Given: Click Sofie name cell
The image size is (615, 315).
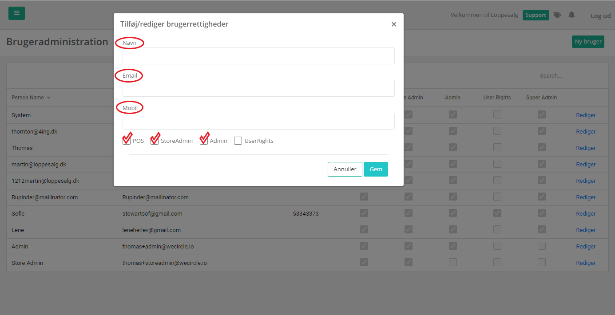Looking at the screenshot, I should 18,214.
